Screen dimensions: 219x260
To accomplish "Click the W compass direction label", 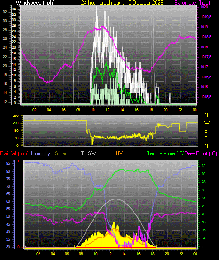I will 207,123.
